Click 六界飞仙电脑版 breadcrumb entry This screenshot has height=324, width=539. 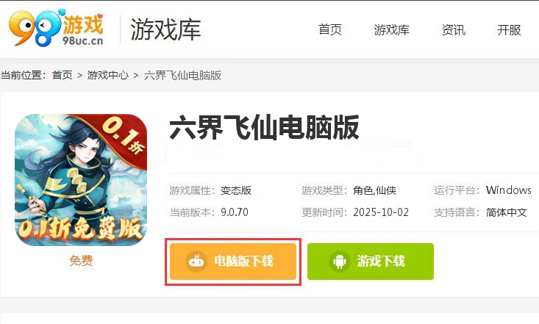182,75
